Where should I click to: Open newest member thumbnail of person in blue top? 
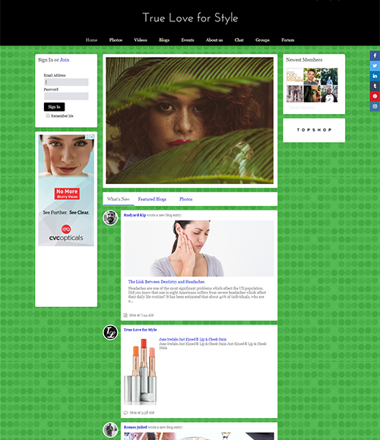329,76
